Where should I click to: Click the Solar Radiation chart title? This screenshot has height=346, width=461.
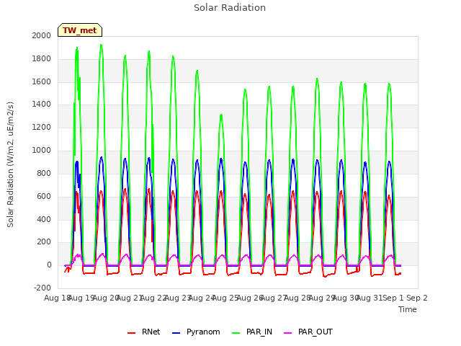(230, 8)
